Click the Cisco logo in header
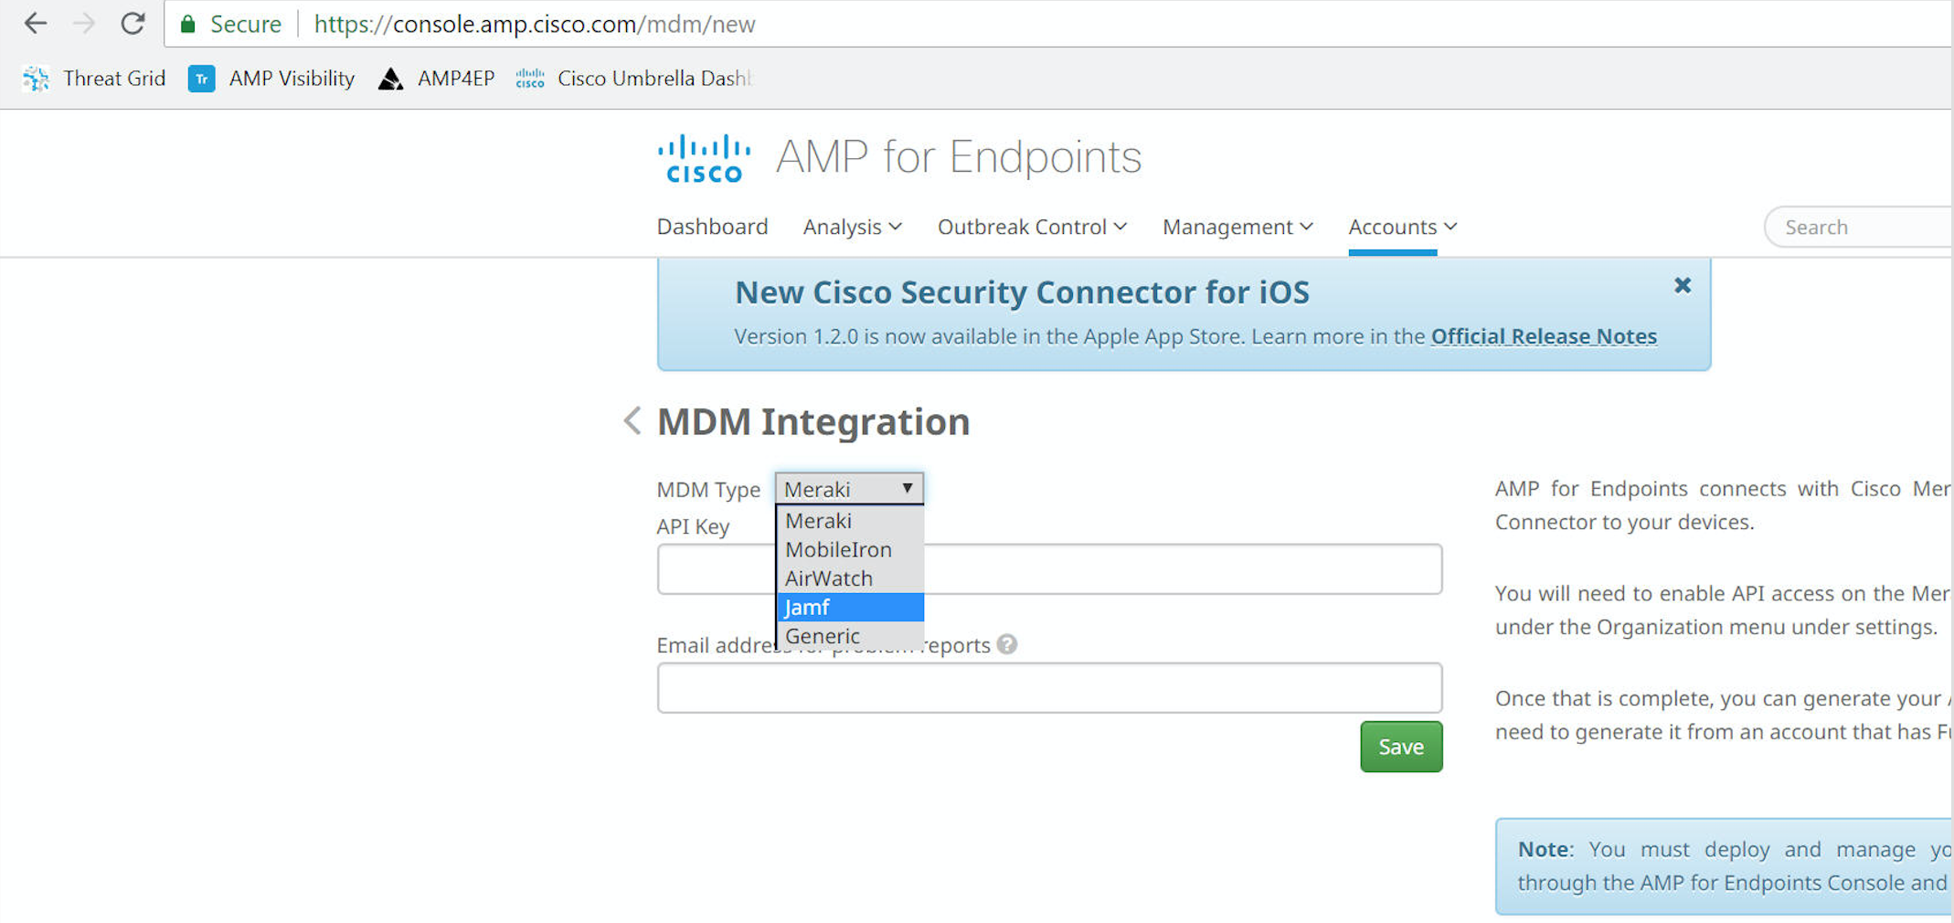Screen dimensions: 1954x923 [x=704, y=158]
